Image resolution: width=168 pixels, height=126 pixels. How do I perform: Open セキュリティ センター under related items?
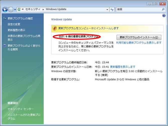[x=21, y=109]
